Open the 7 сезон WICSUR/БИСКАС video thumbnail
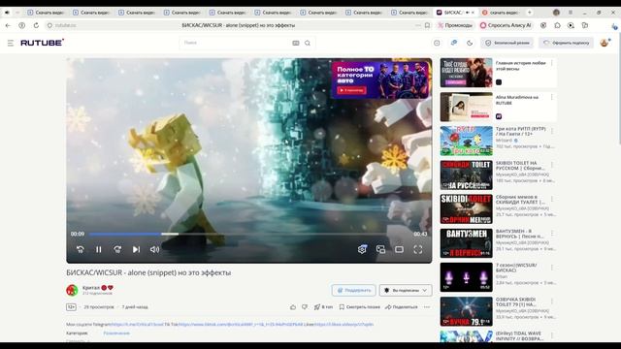 [x=466, y=277]
